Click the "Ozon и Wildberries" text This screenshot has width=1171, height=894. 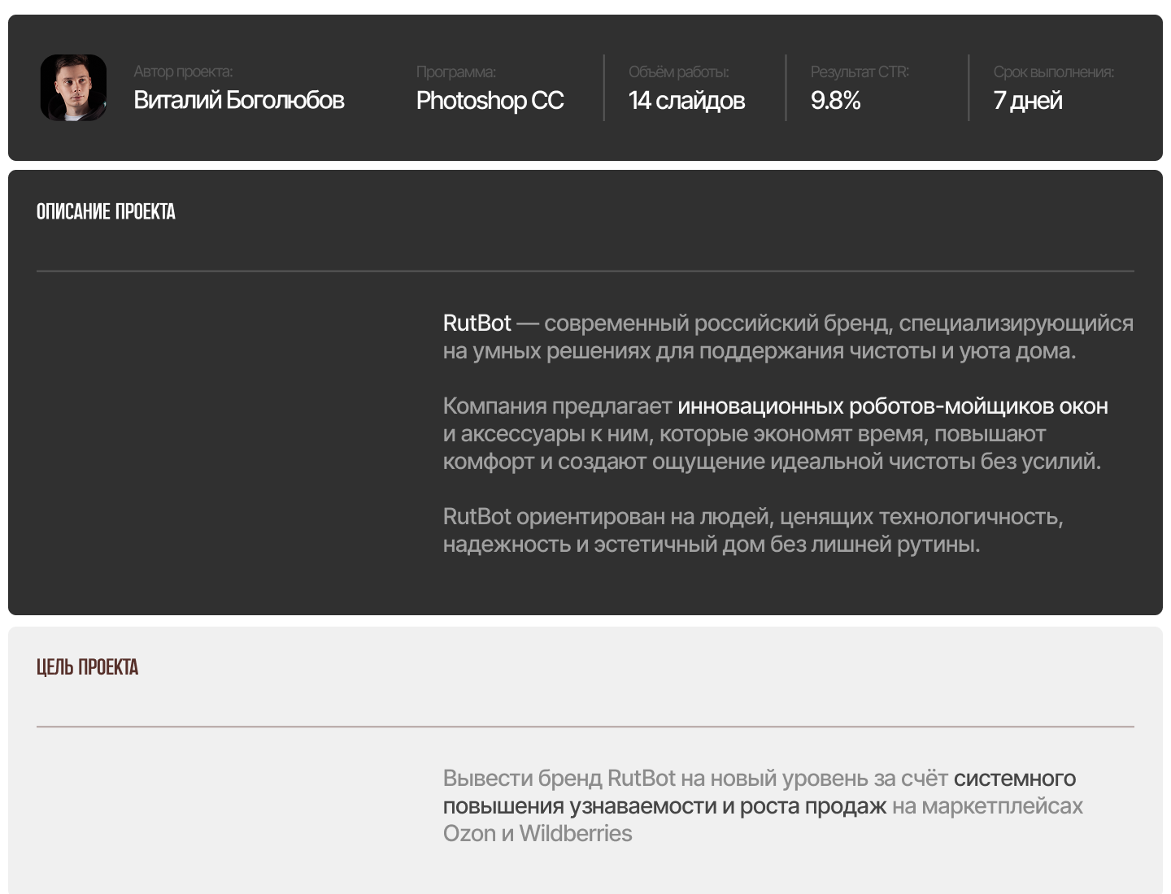(x=537, y=834)
